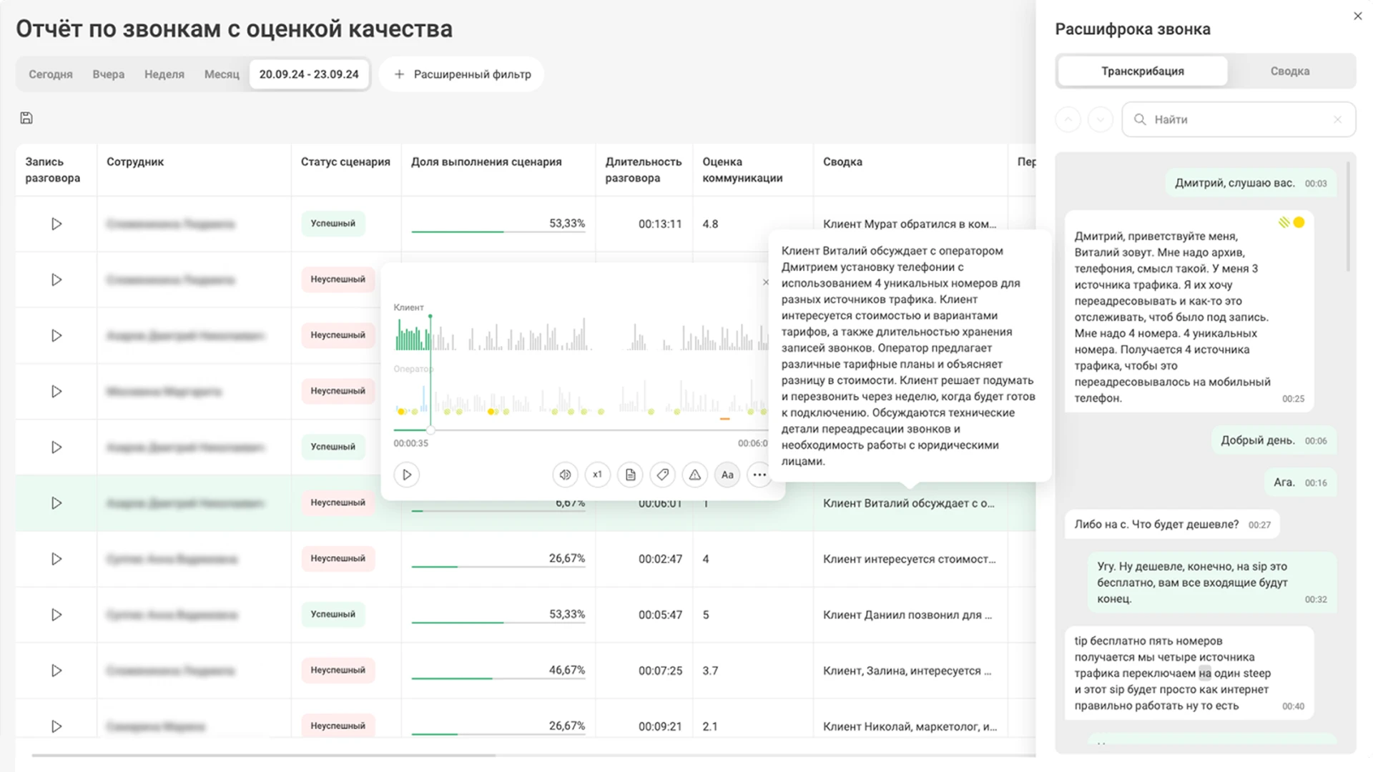The image size is (1373, 772).
Task: Go to previous search result arrow
Action: tap(1068, 119)
